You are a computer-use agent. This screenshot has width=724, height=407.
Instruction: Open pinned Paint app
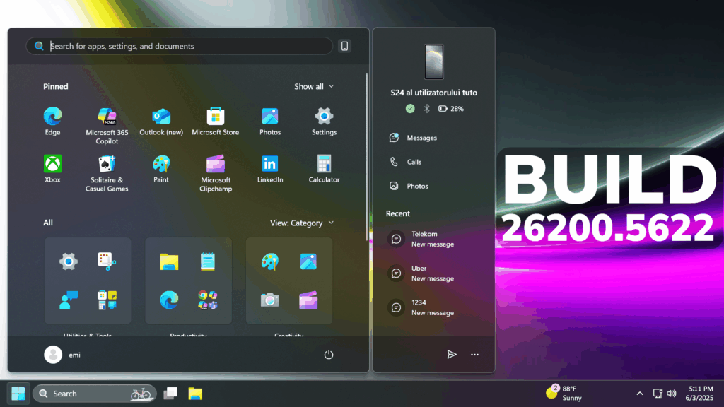click(161, 169)
